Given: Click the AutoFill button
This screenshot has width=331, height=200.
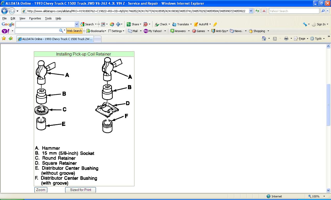Looking at the screenshot, I should [x=201, y=24].
